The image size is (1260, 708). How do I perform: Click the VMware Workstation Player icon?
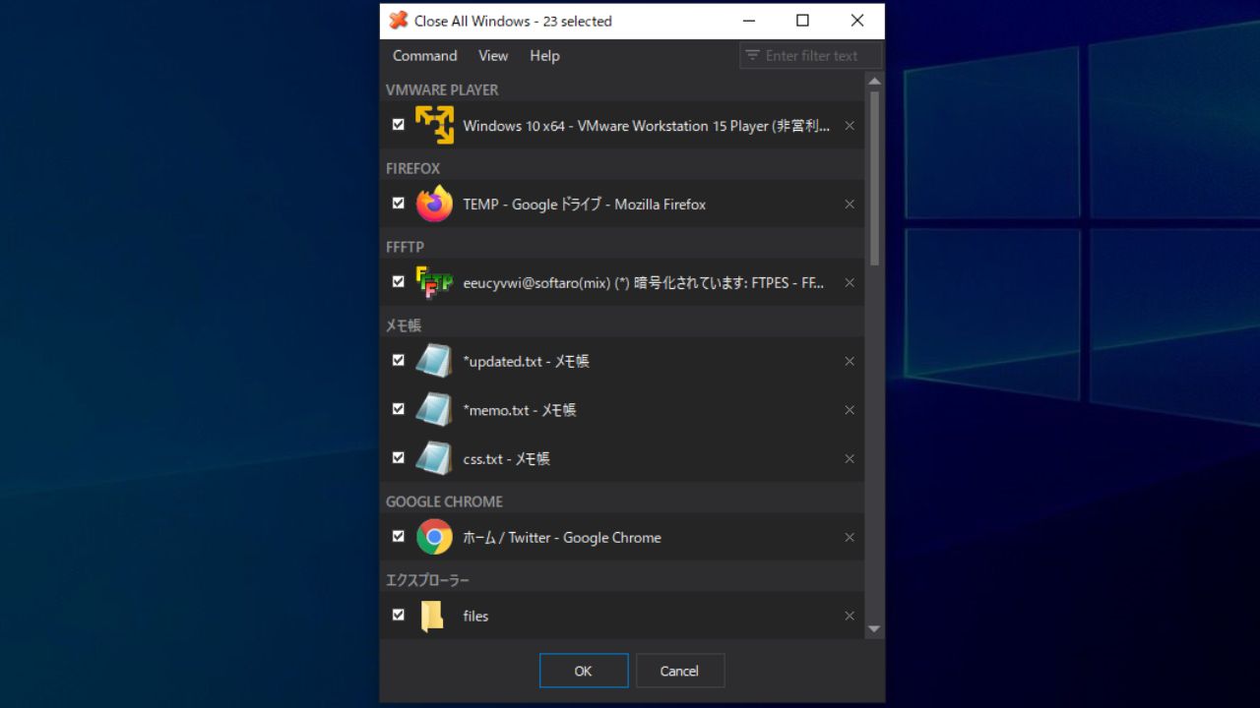pos(434,125)
